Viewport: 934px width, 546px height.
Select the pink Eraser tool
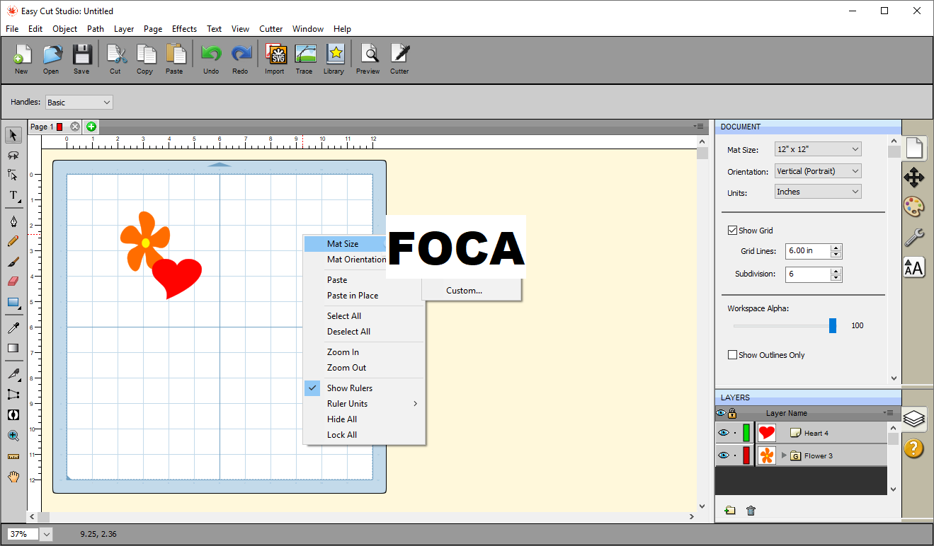coord(13,281)
